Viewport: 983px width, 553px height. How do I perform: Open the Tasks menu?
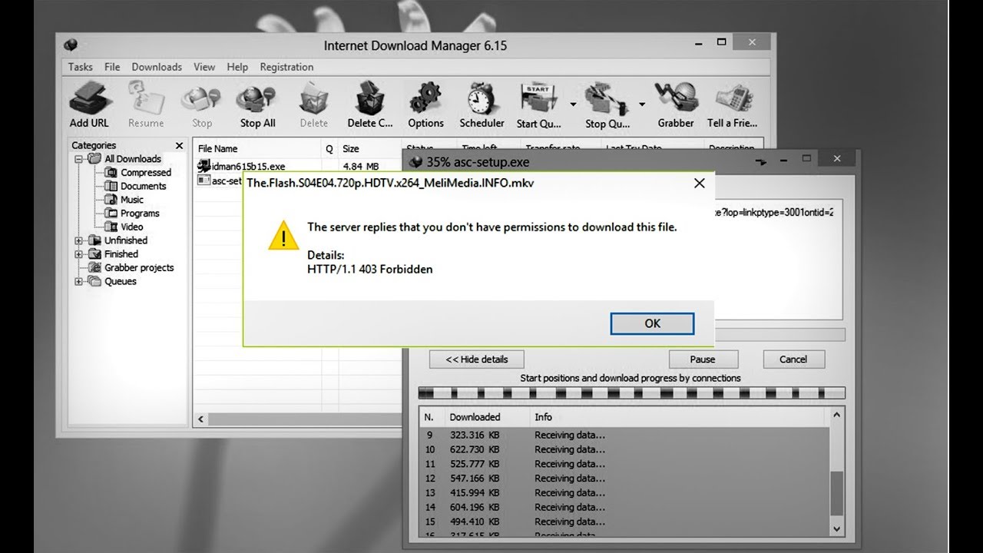coord(80,67)
